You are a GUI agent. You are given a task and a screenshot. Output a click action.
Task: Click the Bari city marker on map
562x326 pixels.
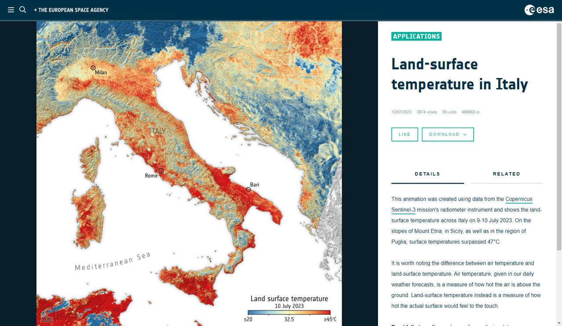[x=249, y=189]
